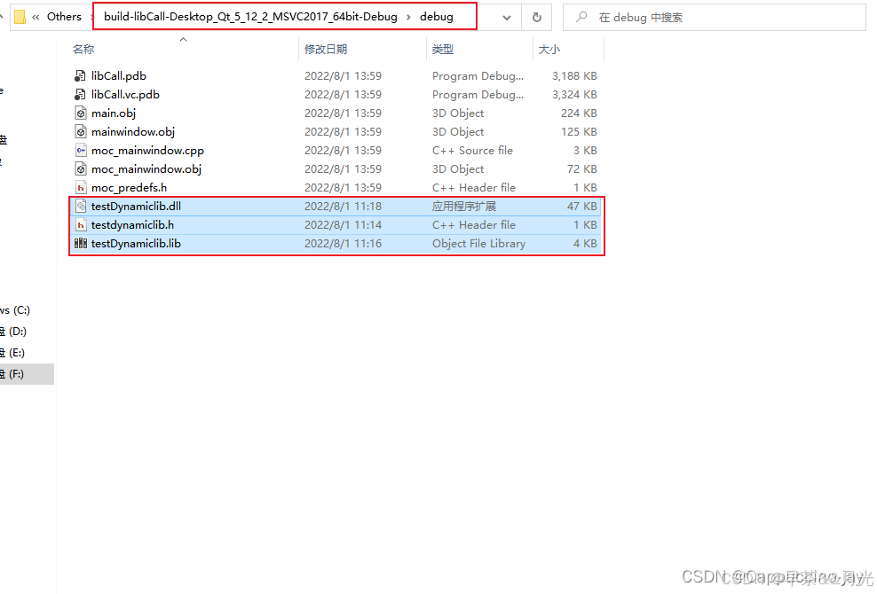Click the Object File Library type cell
Image resolution: width=877 pixels, height=594 pixels.
[x=478, y=244]
